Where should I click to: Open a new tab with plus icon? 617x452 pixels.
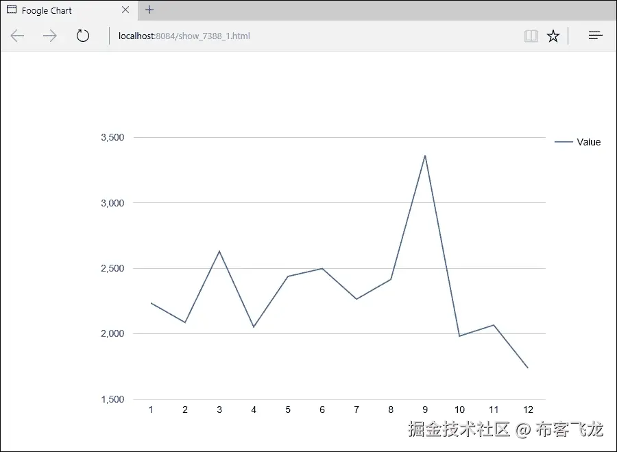[x=149, y=10]
